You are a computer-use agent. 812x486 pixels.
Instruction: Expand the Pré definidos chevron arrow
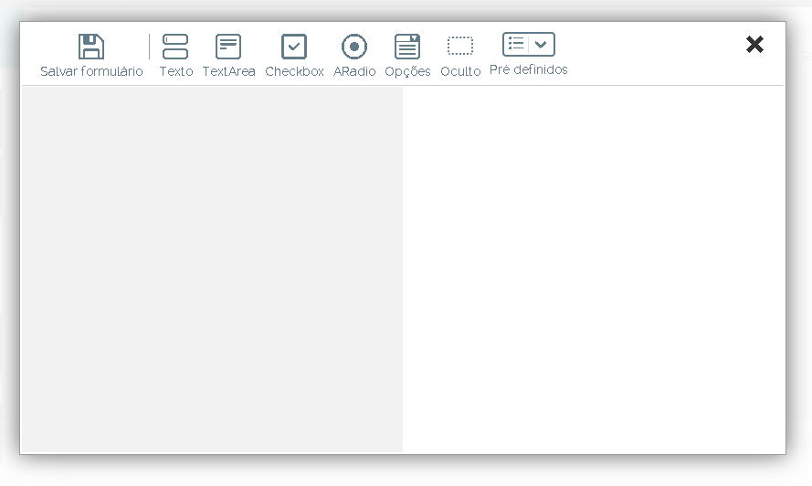542,44
